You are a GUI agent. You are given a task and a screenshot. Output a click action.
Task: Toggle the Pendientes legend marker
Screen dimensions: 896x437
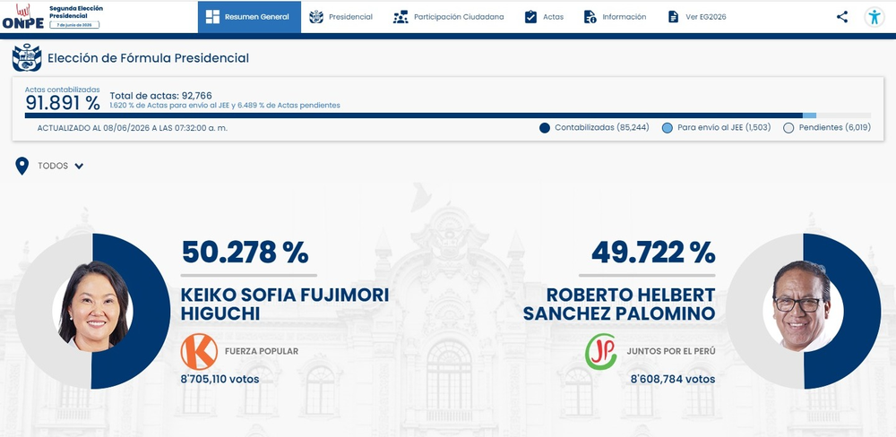tap(788, 128)
